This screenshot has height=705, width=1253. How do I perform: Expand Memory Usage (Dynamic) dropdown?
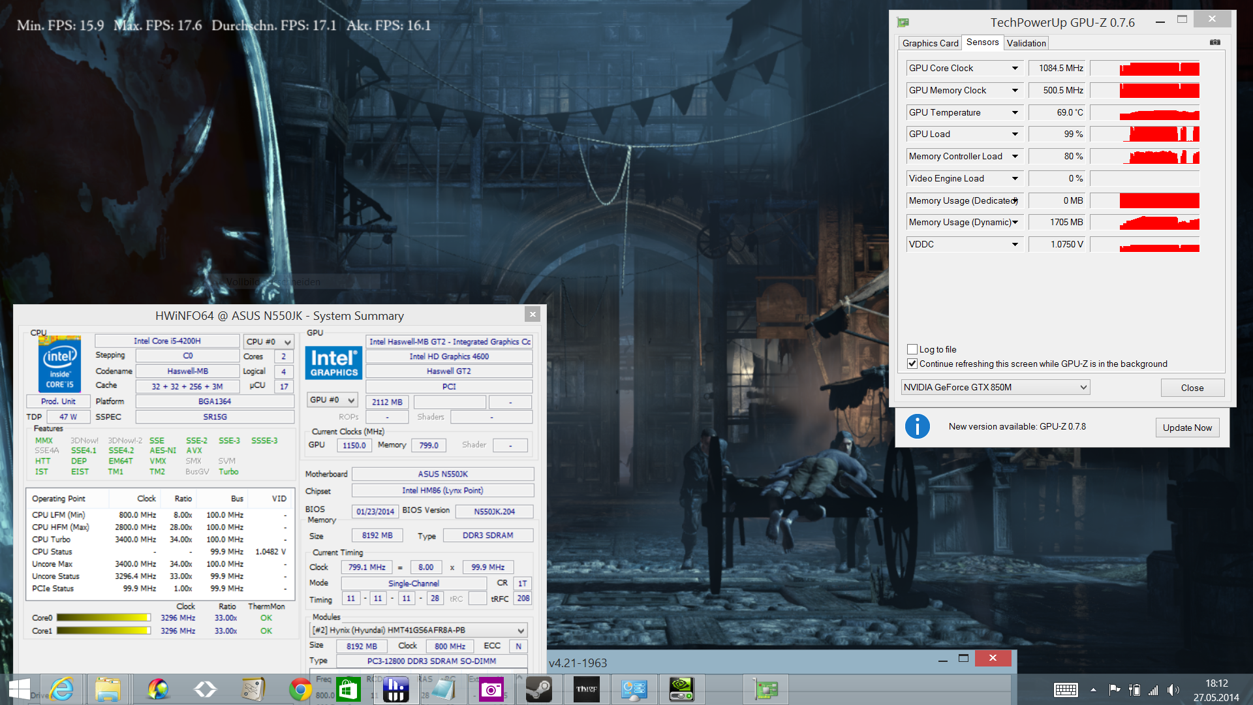point(1015,222)
